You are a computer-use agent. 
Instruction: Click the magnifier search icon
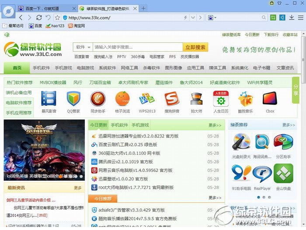(x=264, y=17)
